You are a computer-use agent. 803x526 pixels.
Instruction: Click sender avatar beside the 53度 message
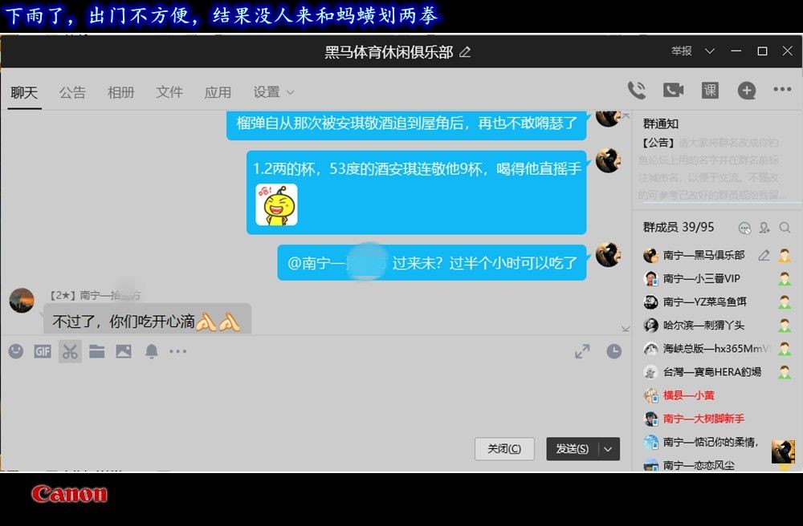click(x=608, y=160)
